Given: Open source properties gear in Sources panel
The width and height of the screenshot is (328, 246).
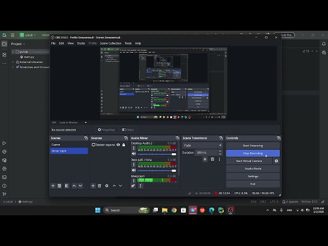Looking at the screenshot, I should pyautogui.click(x=107, y=186).
